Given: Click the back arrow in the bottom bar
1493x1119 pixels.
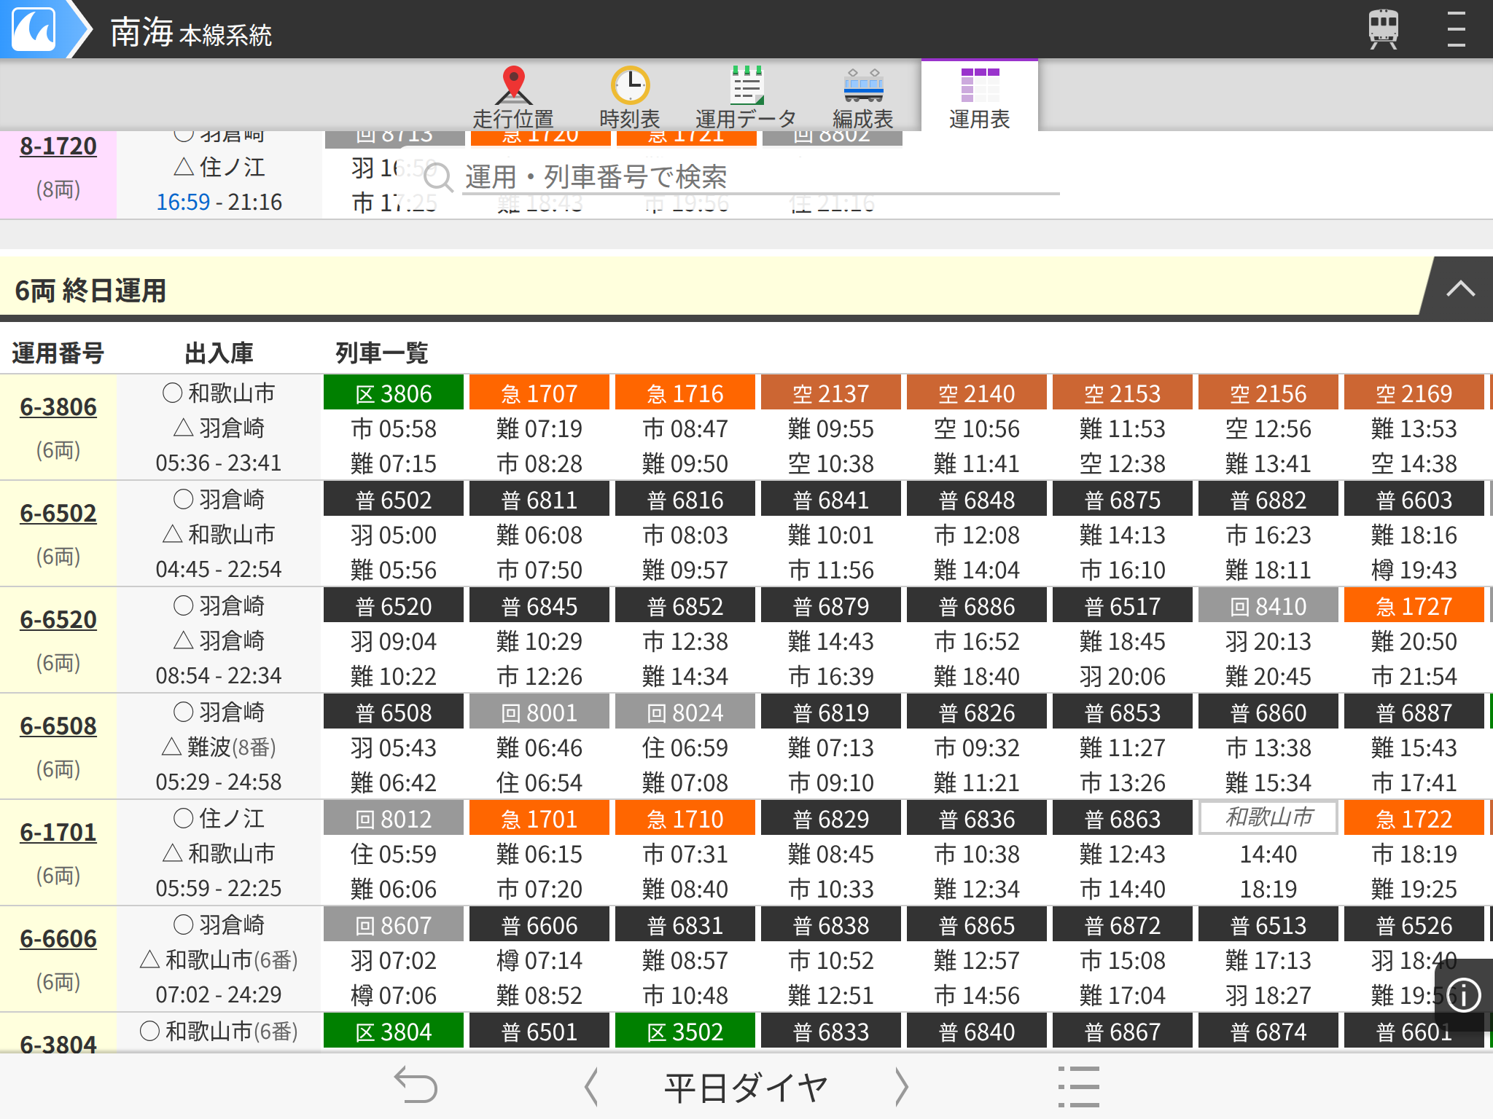Looking at the screenshot, I should [416, 1083].
